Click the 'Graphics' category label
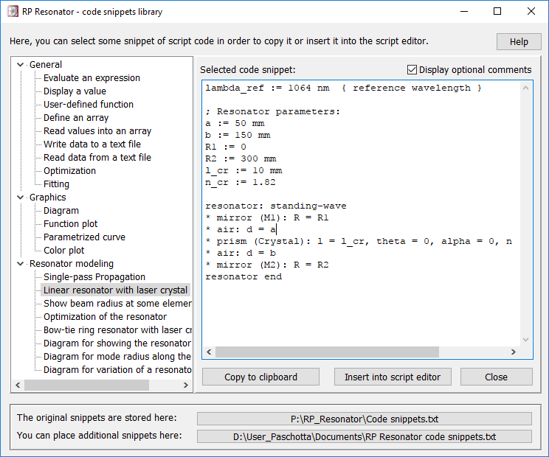This screenshot has width=549, height=457. point(48,198)
